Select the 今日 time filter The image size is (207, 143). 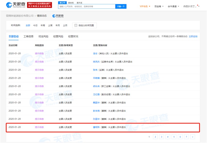35,25
